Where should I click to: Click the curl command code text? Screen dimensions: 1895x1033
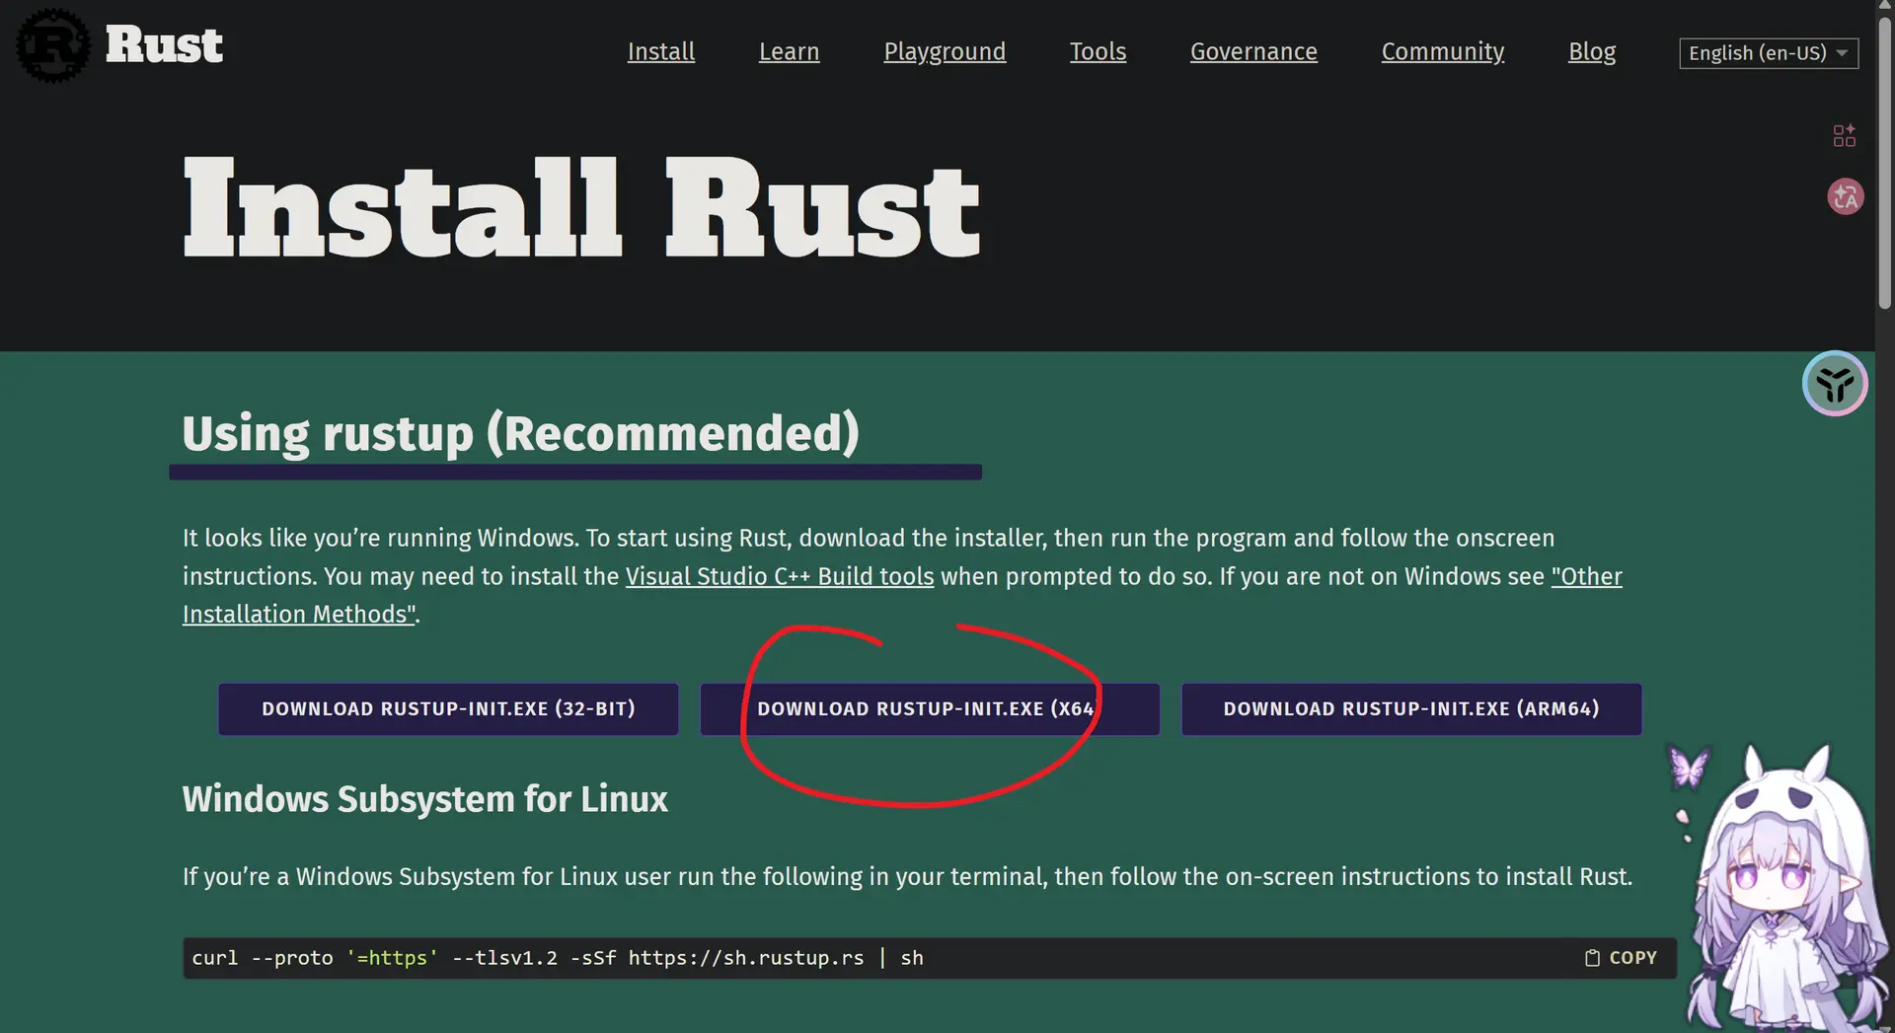558,958
